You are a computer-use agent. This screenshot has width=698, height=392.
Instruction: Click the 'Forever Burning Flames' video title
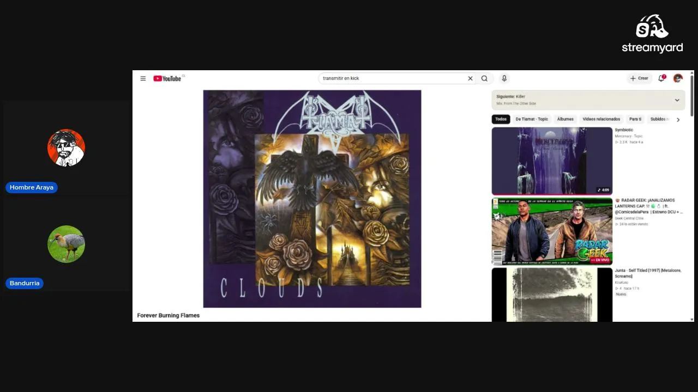(x=169, y=316)
